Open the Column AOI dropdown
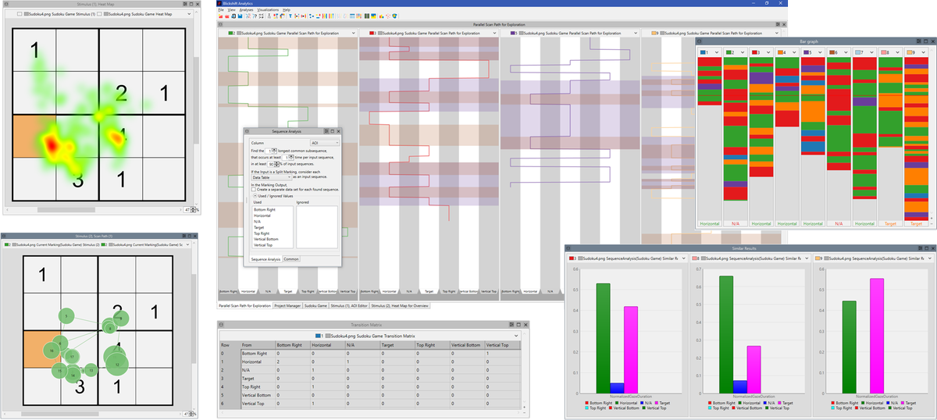The height and width of the screenshot is (420, 937). pos(325,143)
